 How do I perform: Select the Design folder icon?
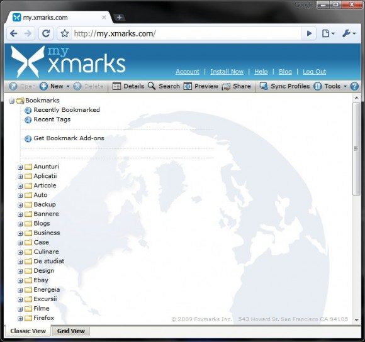point(28,271)
